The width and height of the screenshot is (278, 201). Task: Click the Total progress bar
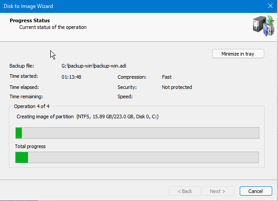(x=137, y=157)
